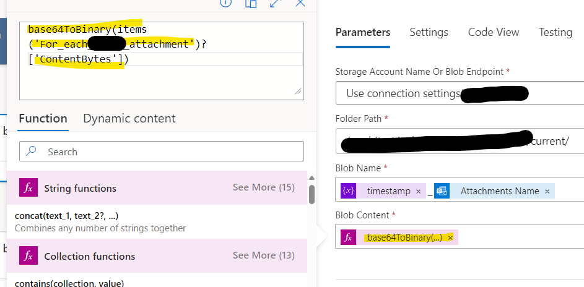
Task: Click the info icon above expression editor
Action: (225, 2)
